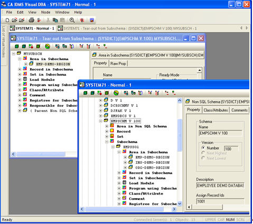Click the circular Refresh icon in Normal - 1 toolbar
This screenshot has height=224, width=253.
pyautogui.click(x=116, y=93)
